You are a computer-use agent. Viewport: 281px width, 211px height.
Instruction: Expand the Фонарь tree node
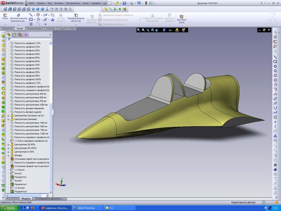(8, 155)
